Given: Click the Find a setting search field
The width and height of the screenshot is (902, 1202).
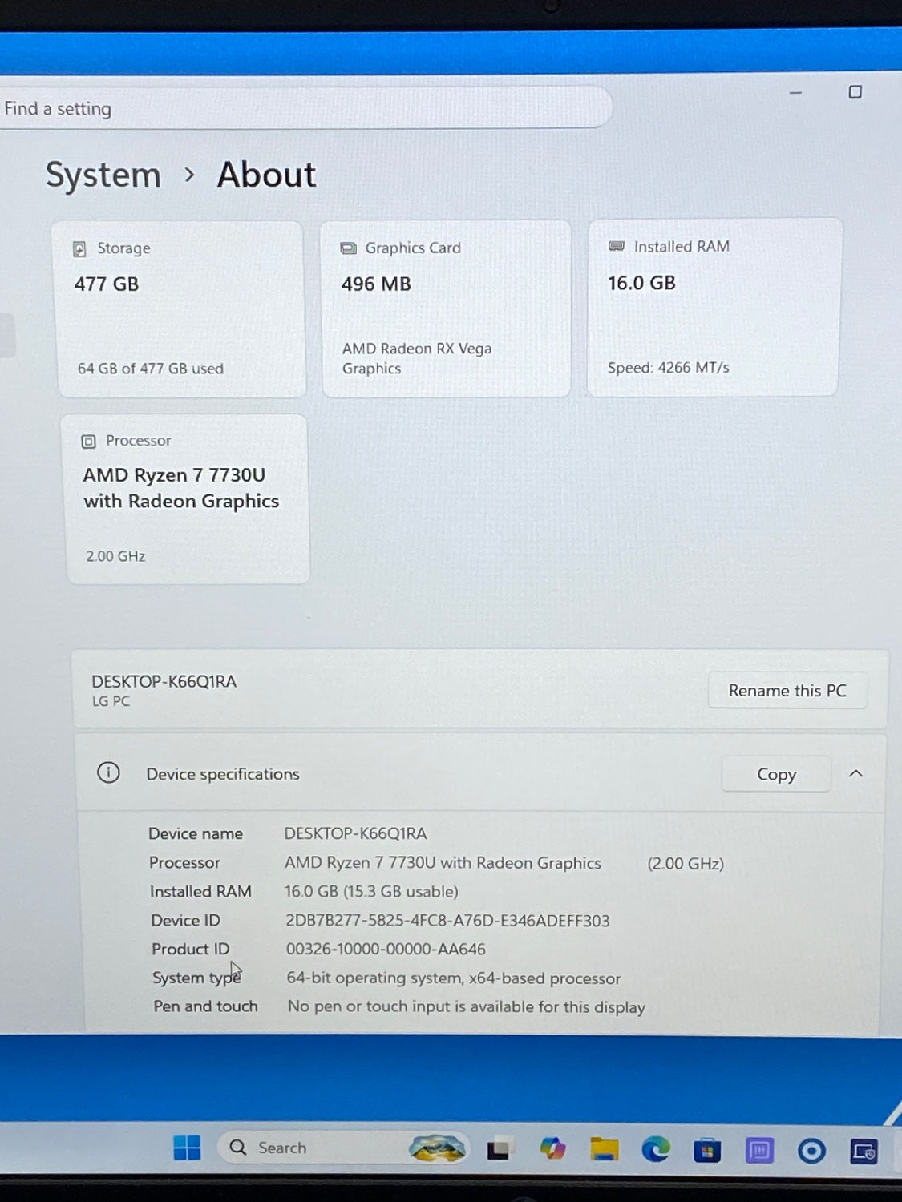Looking at the screenshot, I should pos(305,108).
